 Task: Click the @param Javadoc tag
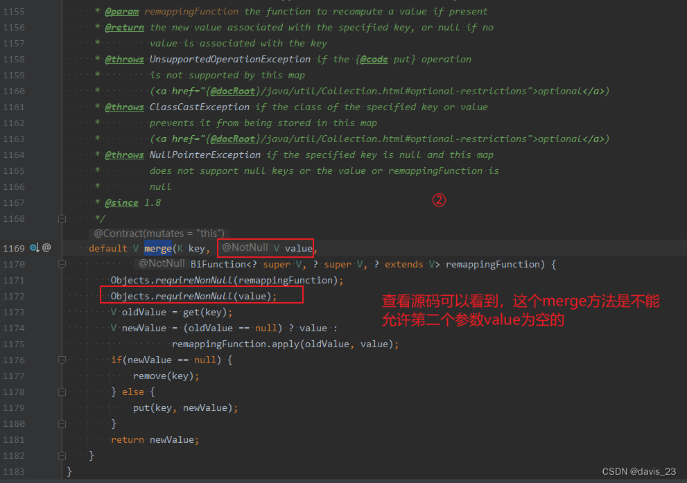[122, 12]
